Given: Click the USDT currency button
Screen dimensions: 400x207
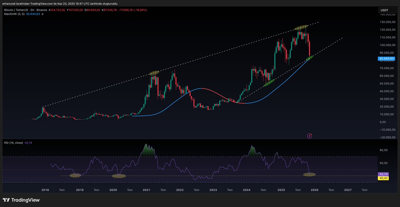Looking at the screenshot, I should click(x=388, y=10).
